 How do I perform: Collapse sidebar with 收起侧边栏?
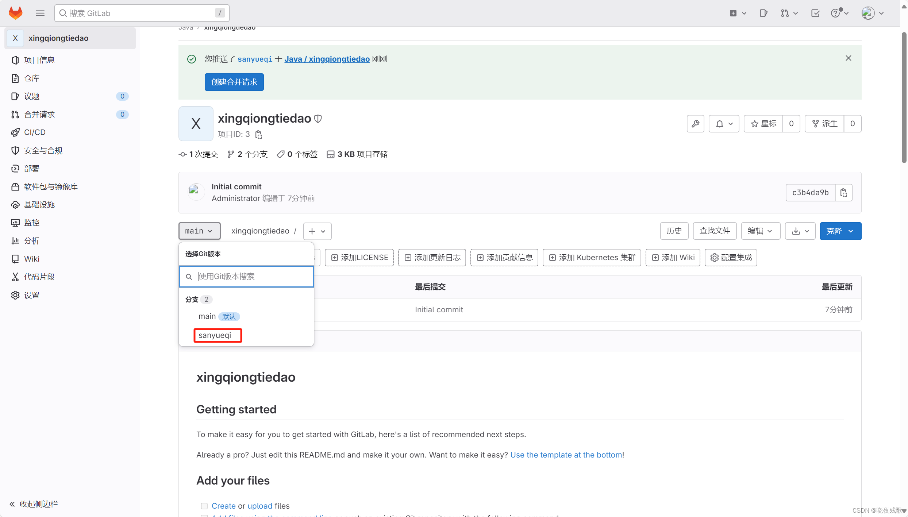34,504
